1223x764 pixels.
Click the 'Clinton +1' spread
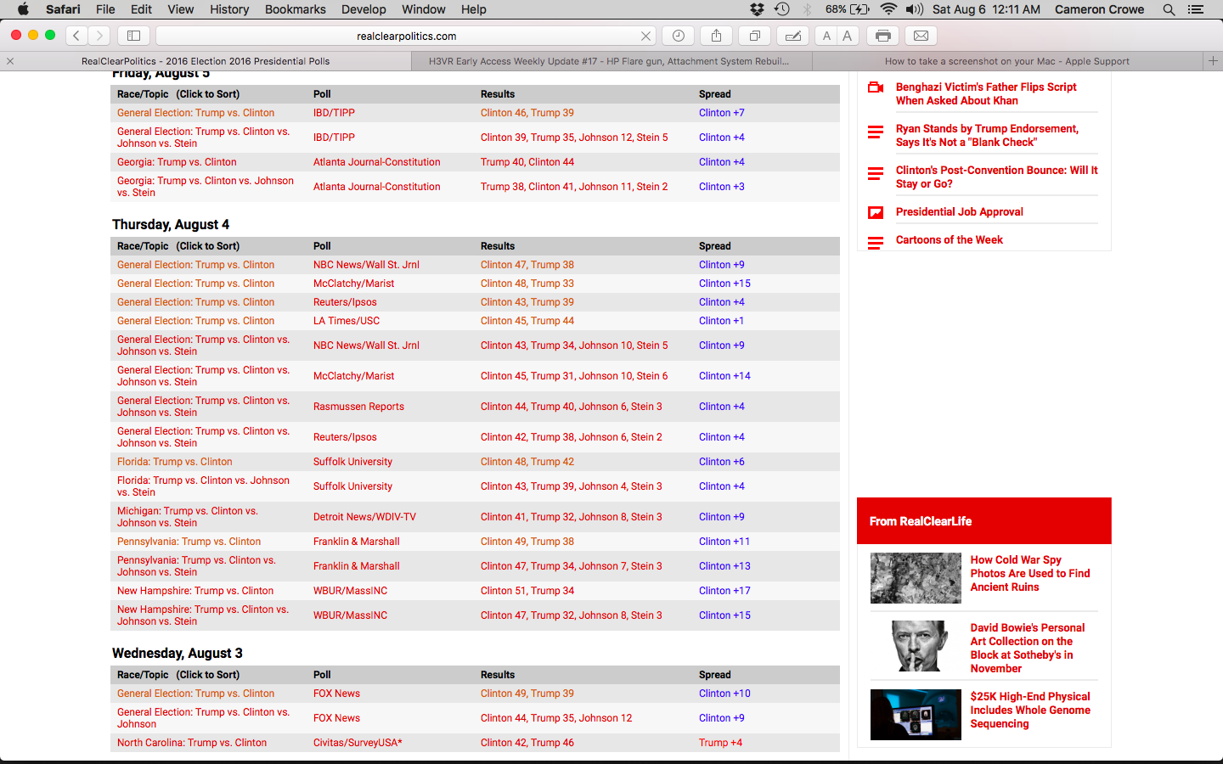pos(721,321)
